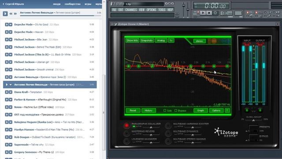Toggle Loudness Maximizer module power button

coord(126,141)
